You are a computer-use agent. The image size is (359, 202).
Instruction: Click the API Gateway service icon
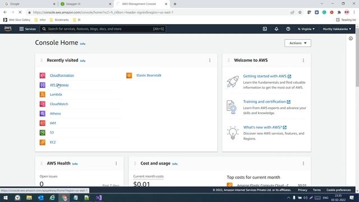coord(43,85)
